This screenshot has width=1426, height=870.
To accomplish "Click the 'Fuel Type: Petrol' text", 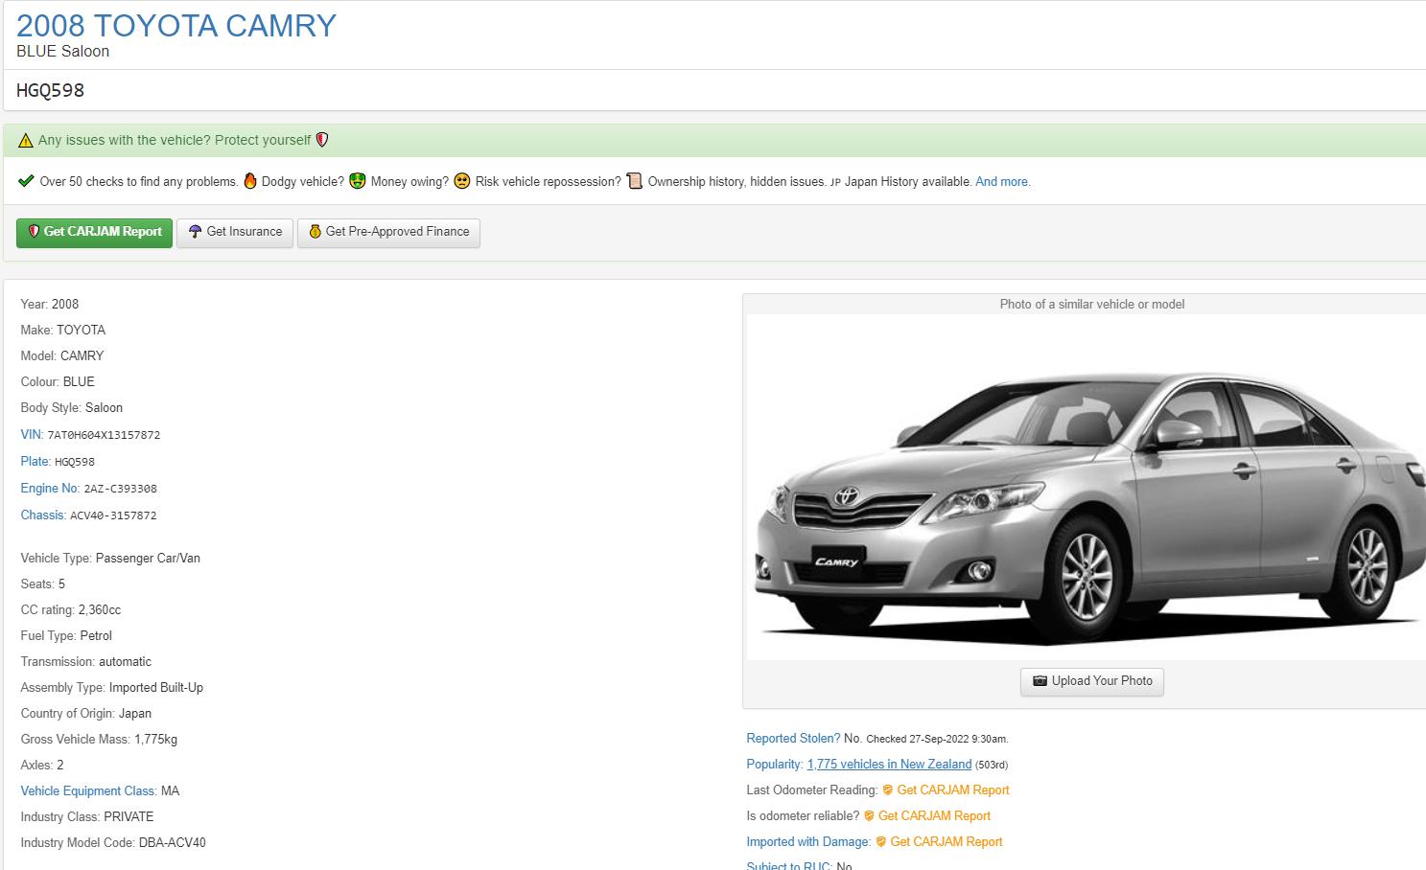I will point(66,636).
